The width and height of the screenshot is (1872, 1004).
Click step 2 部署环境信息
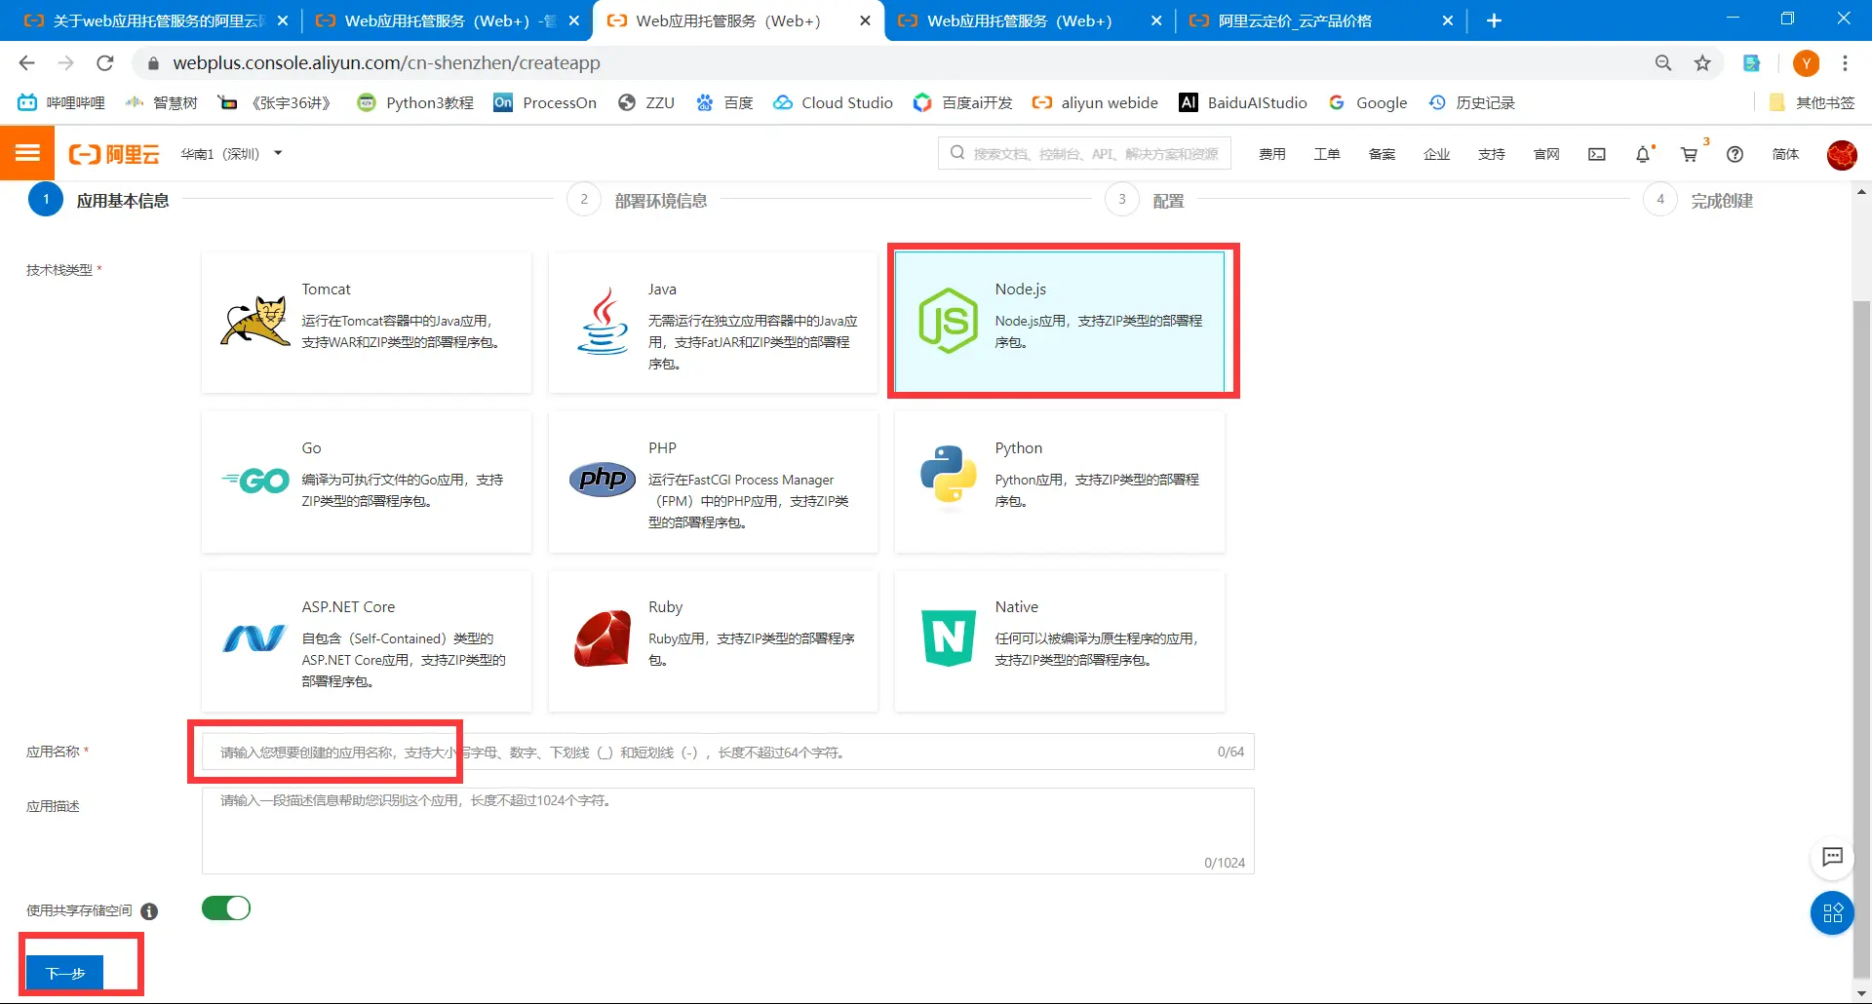point(638,201)
